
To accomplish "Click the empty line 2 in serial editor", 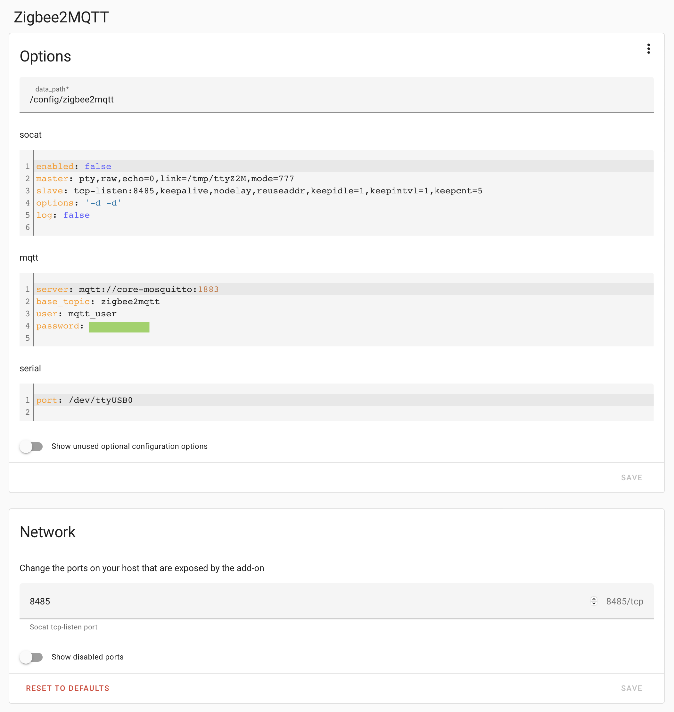I will (344, 412).
